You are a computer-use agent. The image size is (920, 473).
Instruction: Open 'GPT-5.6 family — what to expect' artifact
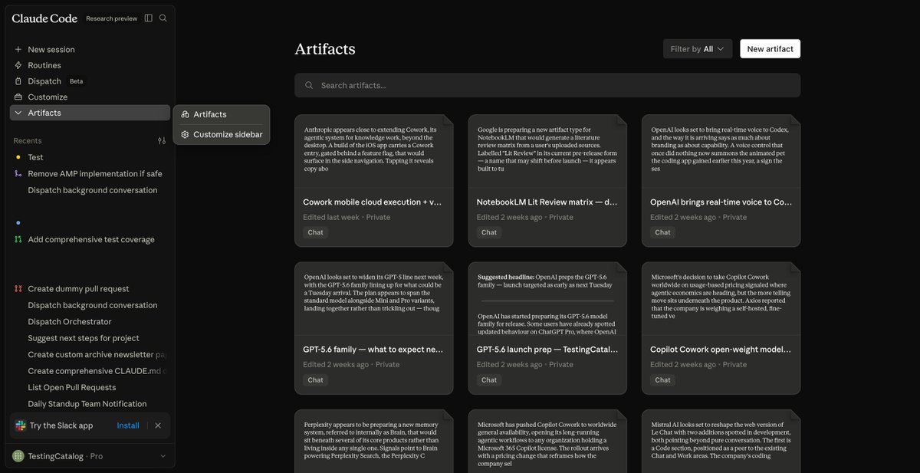point(373,328)
